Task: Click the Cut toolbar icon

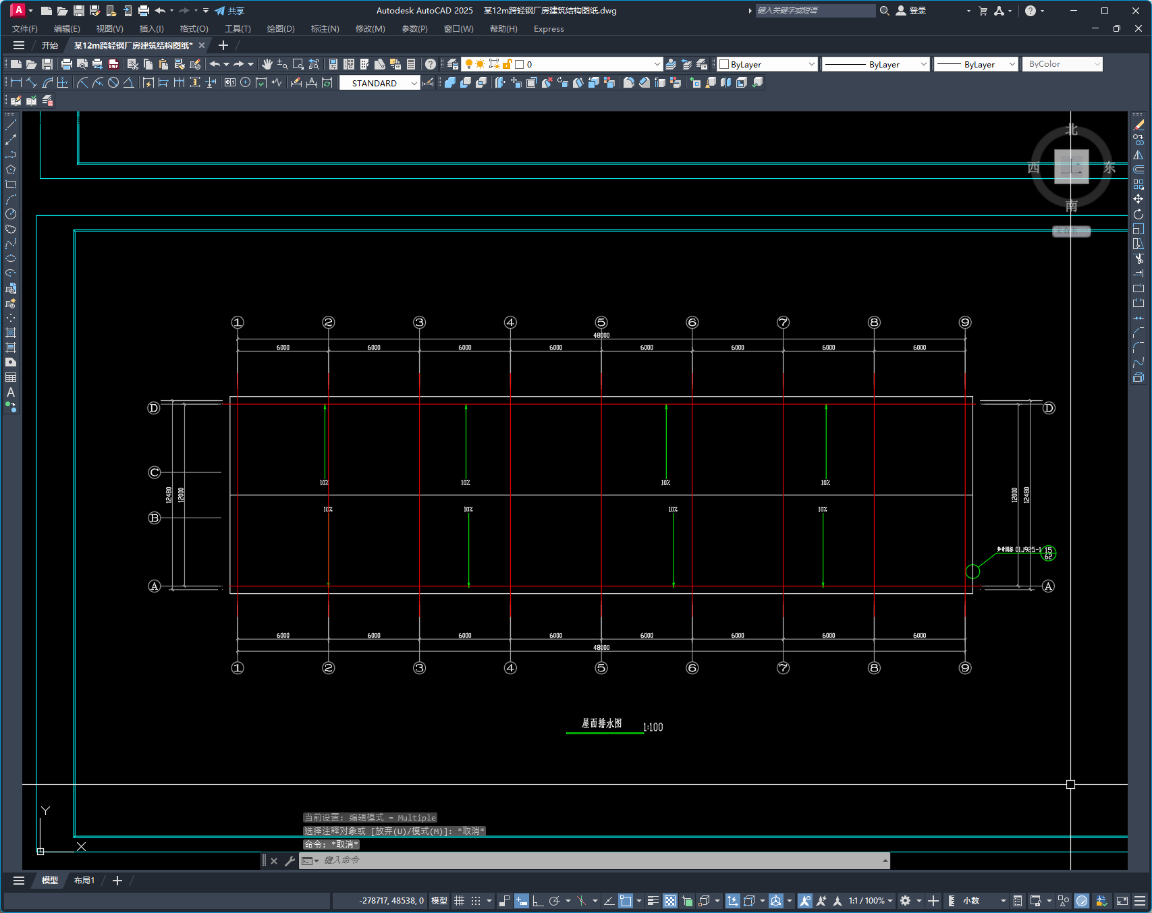Action: [132, 64]
